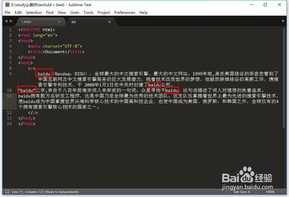
Task: Open the tab list dropdown arrow
Action: (283, 21)
